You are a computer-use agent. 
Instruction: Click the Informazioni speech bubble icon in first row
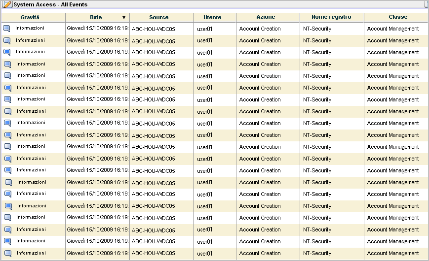(7, 29)
